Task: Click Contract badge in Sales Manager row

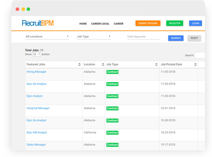Action: (x=112, y=145)
